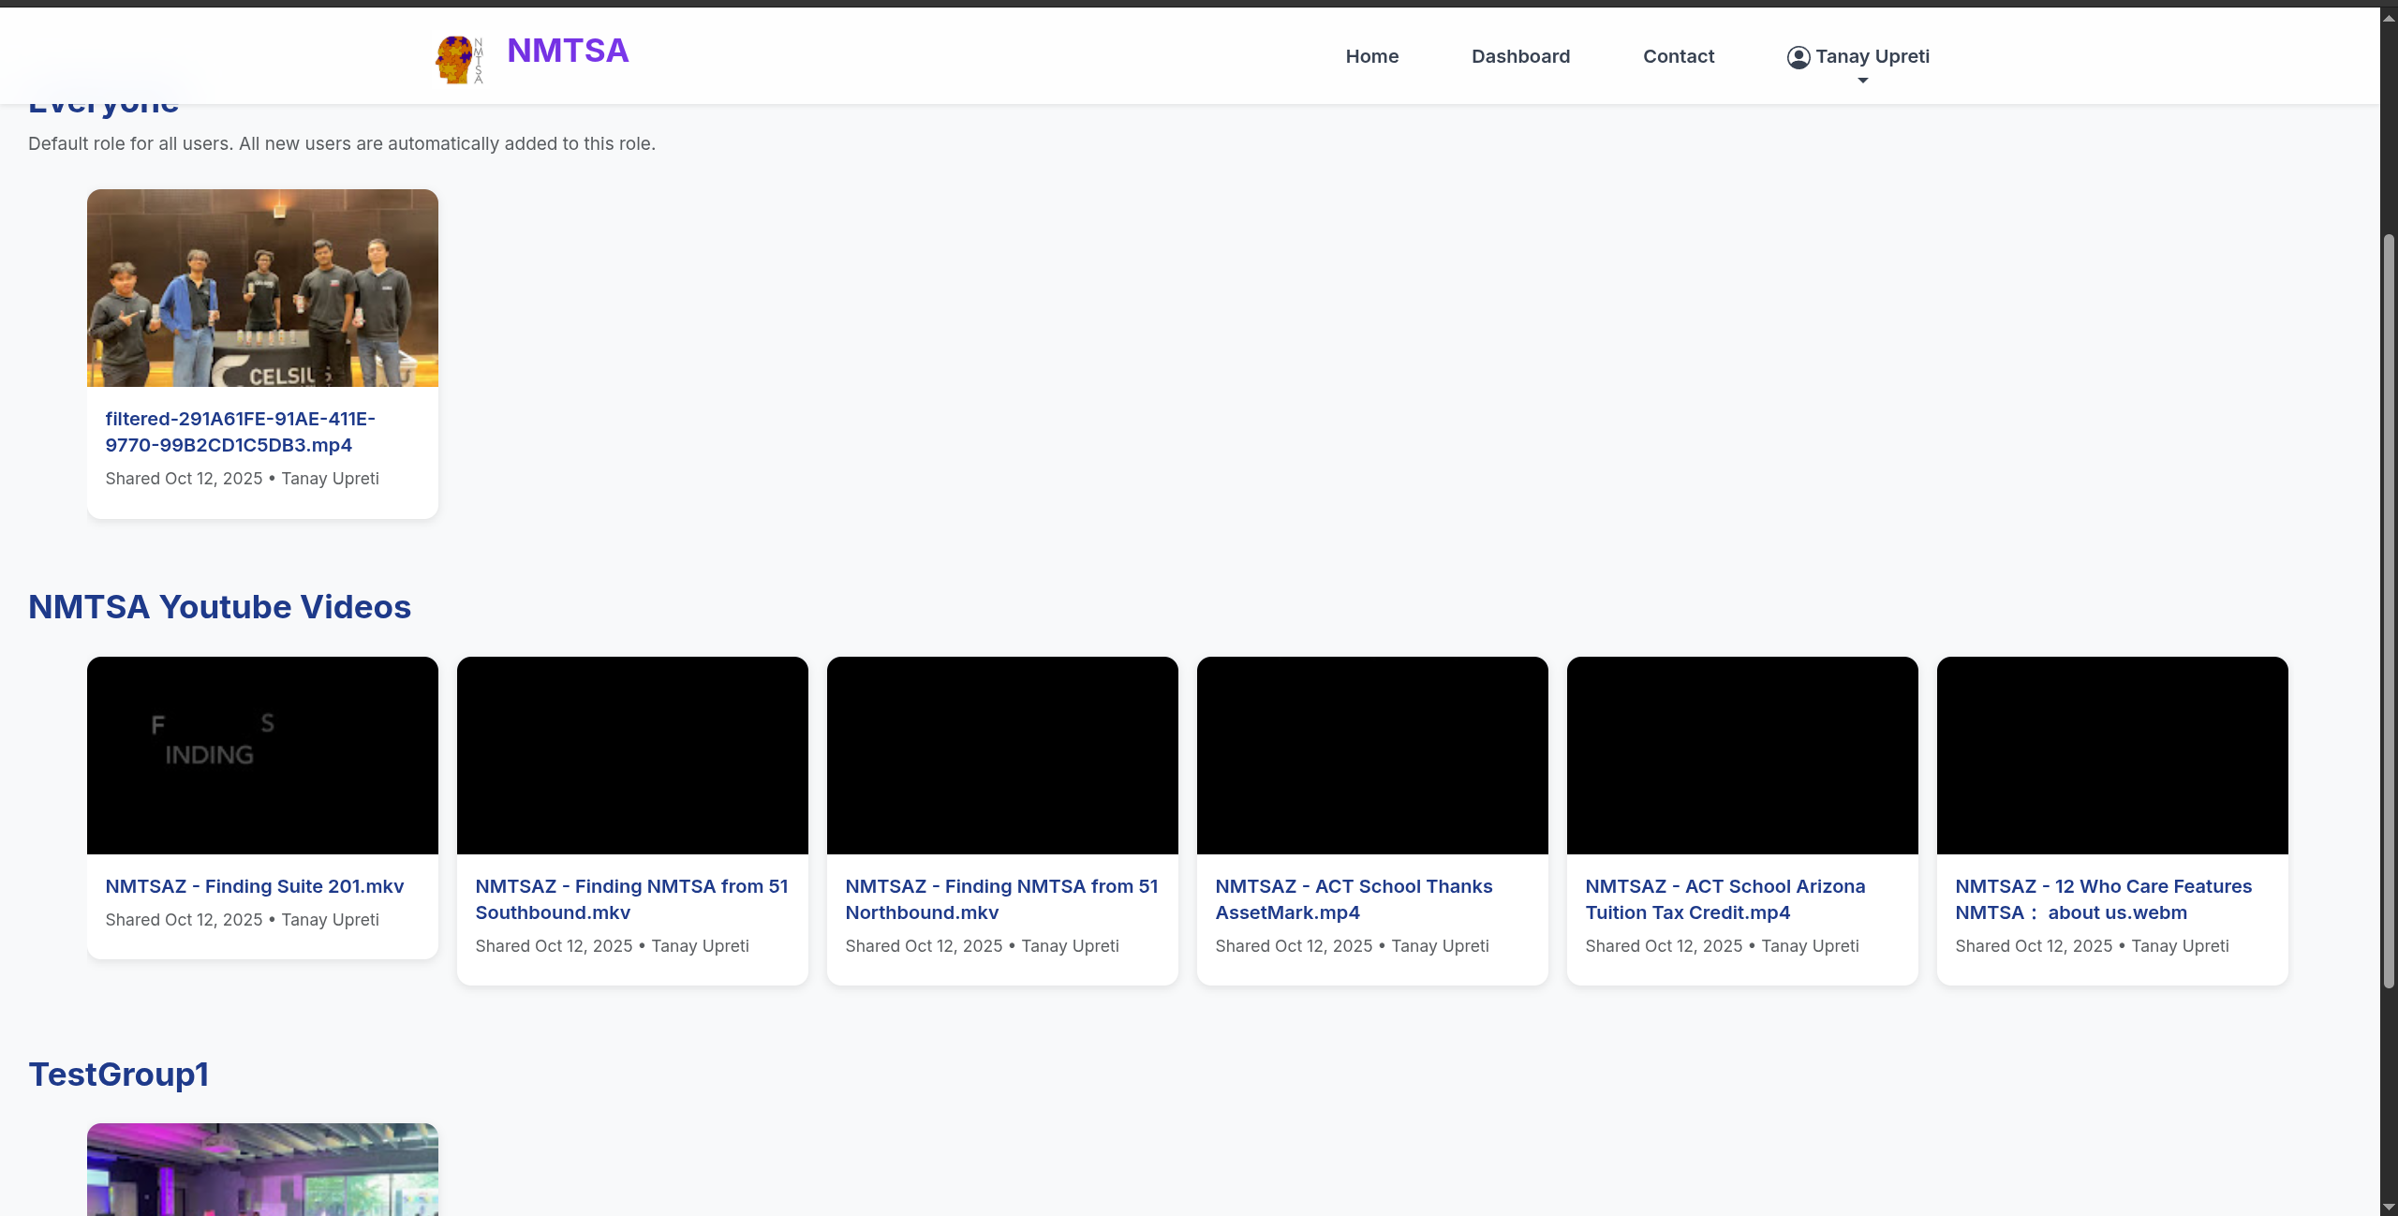
Task: Open Finding NMTSA from 51 Southbound thumbnail
Action: (631, 755)
